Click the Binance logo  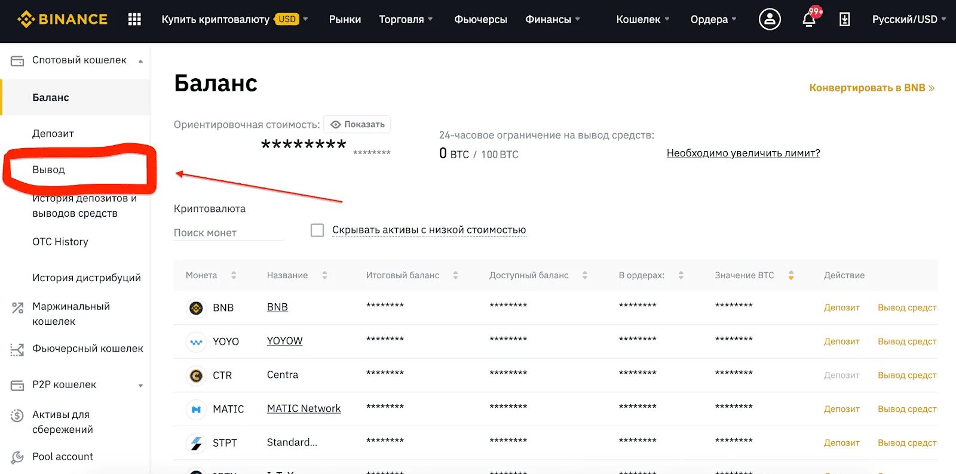coord(62,19)
